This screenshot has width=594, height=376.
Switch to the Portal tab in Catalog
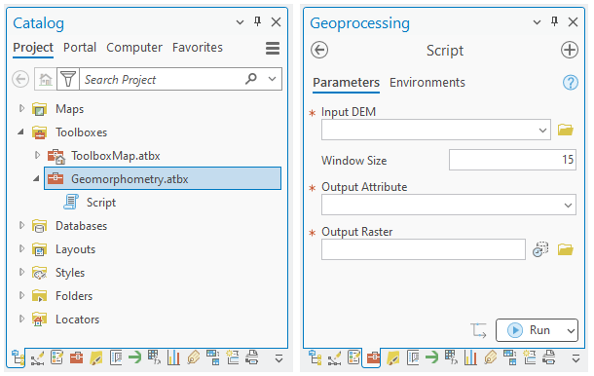(x=80, y=48)
